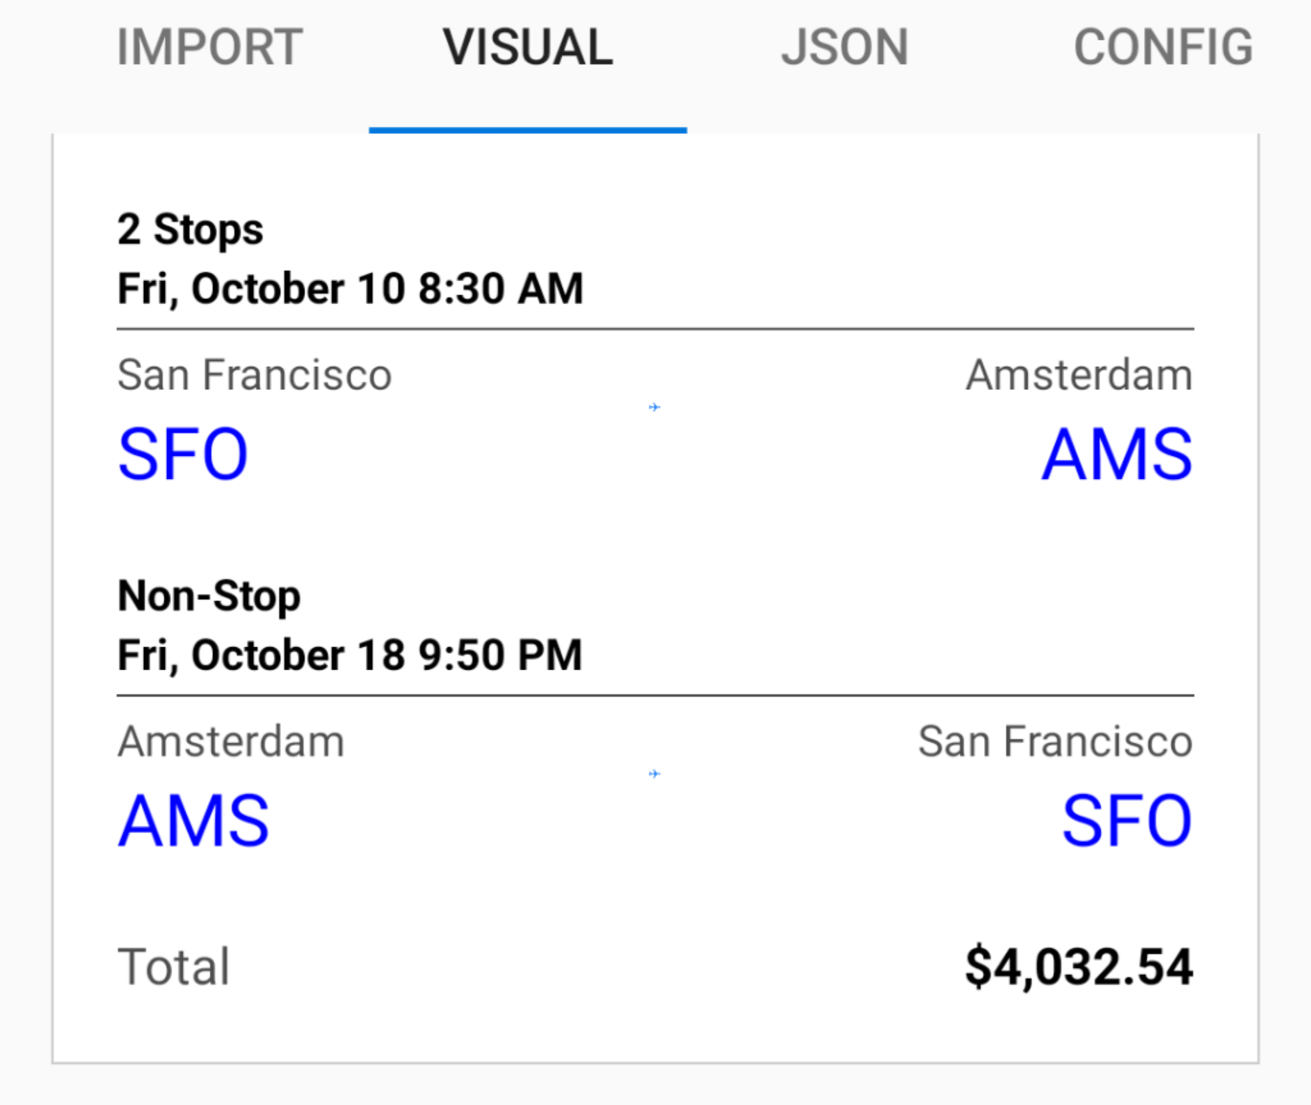
Task: Tap the SFO destination code on return flight
Action: tap(1127, 821)
